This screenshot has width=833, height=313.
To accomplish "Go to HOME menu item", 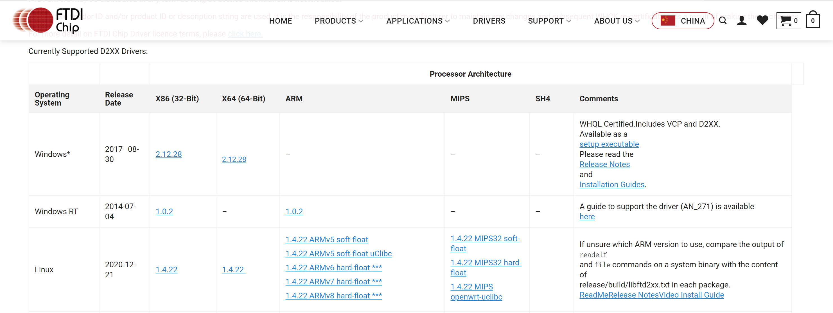I will pos(280,21).
